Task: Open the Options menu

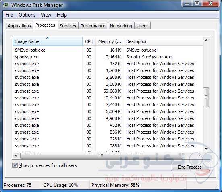Action: click(x=27, y=15)
